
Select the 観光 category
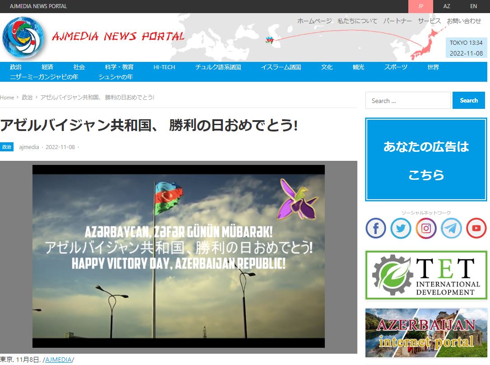pyautogui.click(x=358, y=67)
